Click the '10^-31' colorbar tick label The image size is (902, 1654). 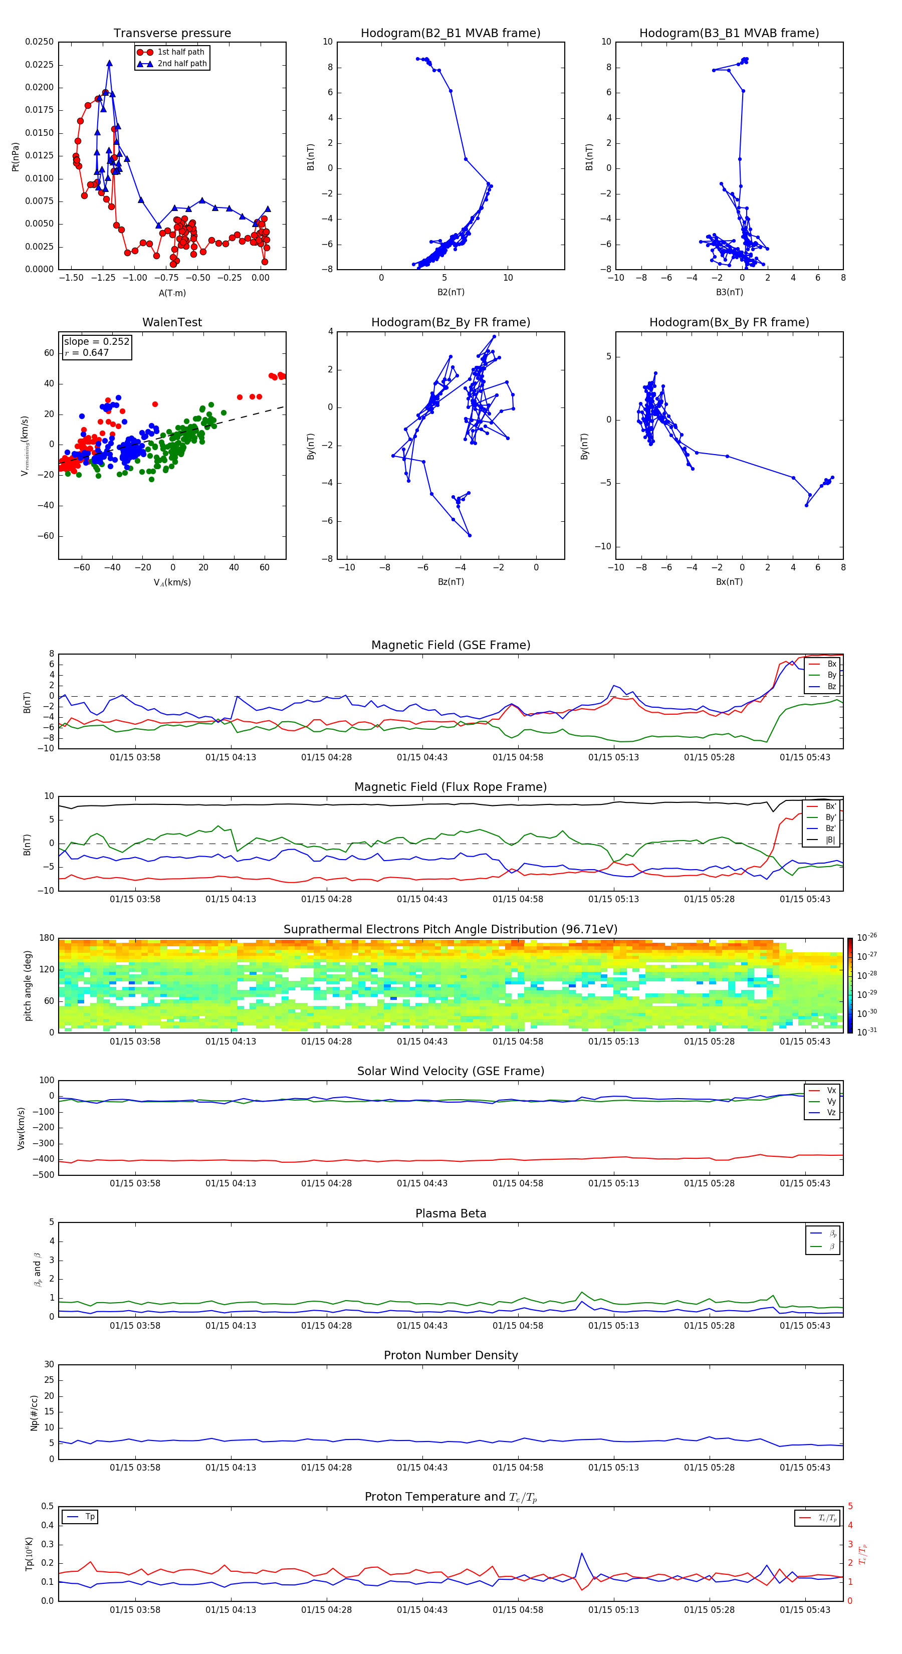(867, 1032)
